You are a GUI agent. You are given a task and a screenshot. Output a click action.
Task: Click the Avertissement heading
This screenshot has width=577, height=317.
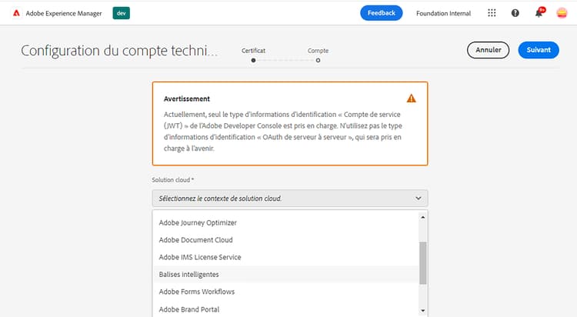[187, 98]
